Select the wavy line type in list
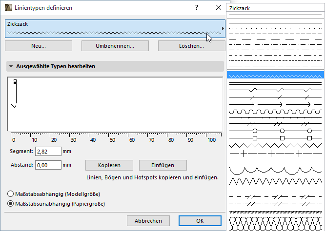Screen dimensions: 325x231 coord(275,112)
